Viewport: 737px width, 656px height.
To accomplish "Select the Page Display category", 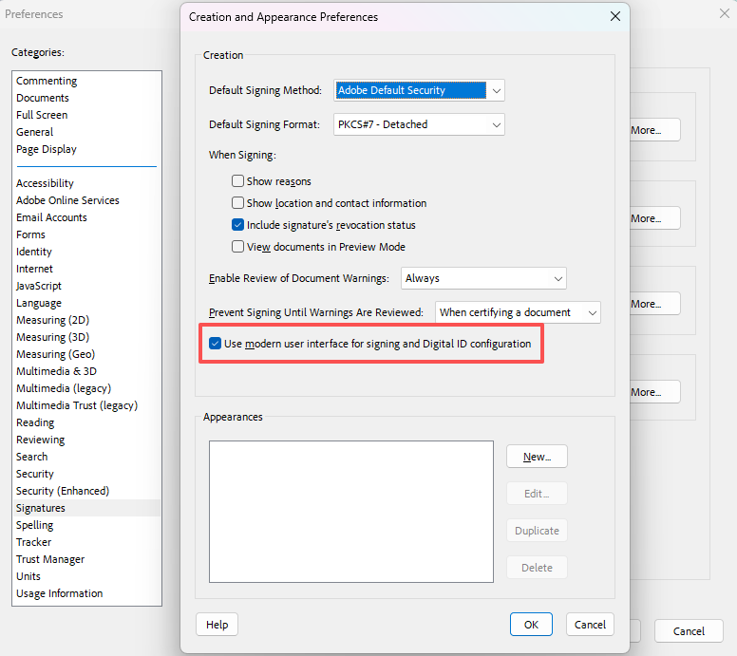I will pos(47,149).
